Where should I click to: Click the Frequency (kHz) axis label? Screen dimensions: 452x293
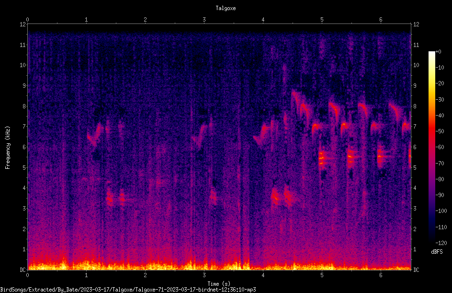[x=8, y=148]
